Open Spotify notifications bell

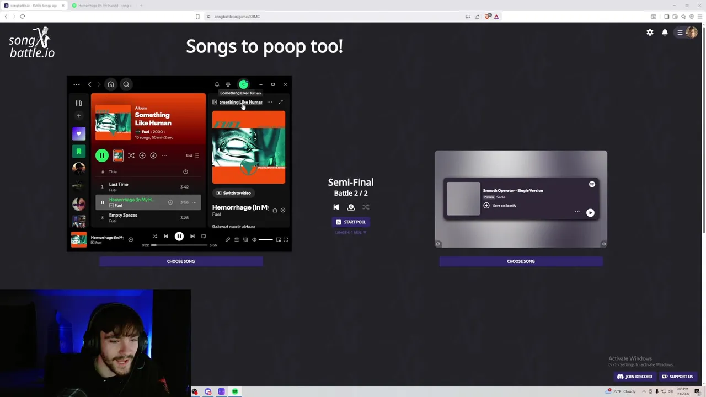[x=217, y=84]
